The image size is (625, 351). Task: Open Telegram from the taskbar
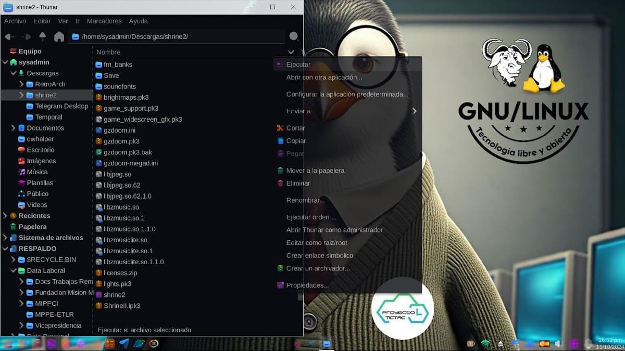(124, 343)
